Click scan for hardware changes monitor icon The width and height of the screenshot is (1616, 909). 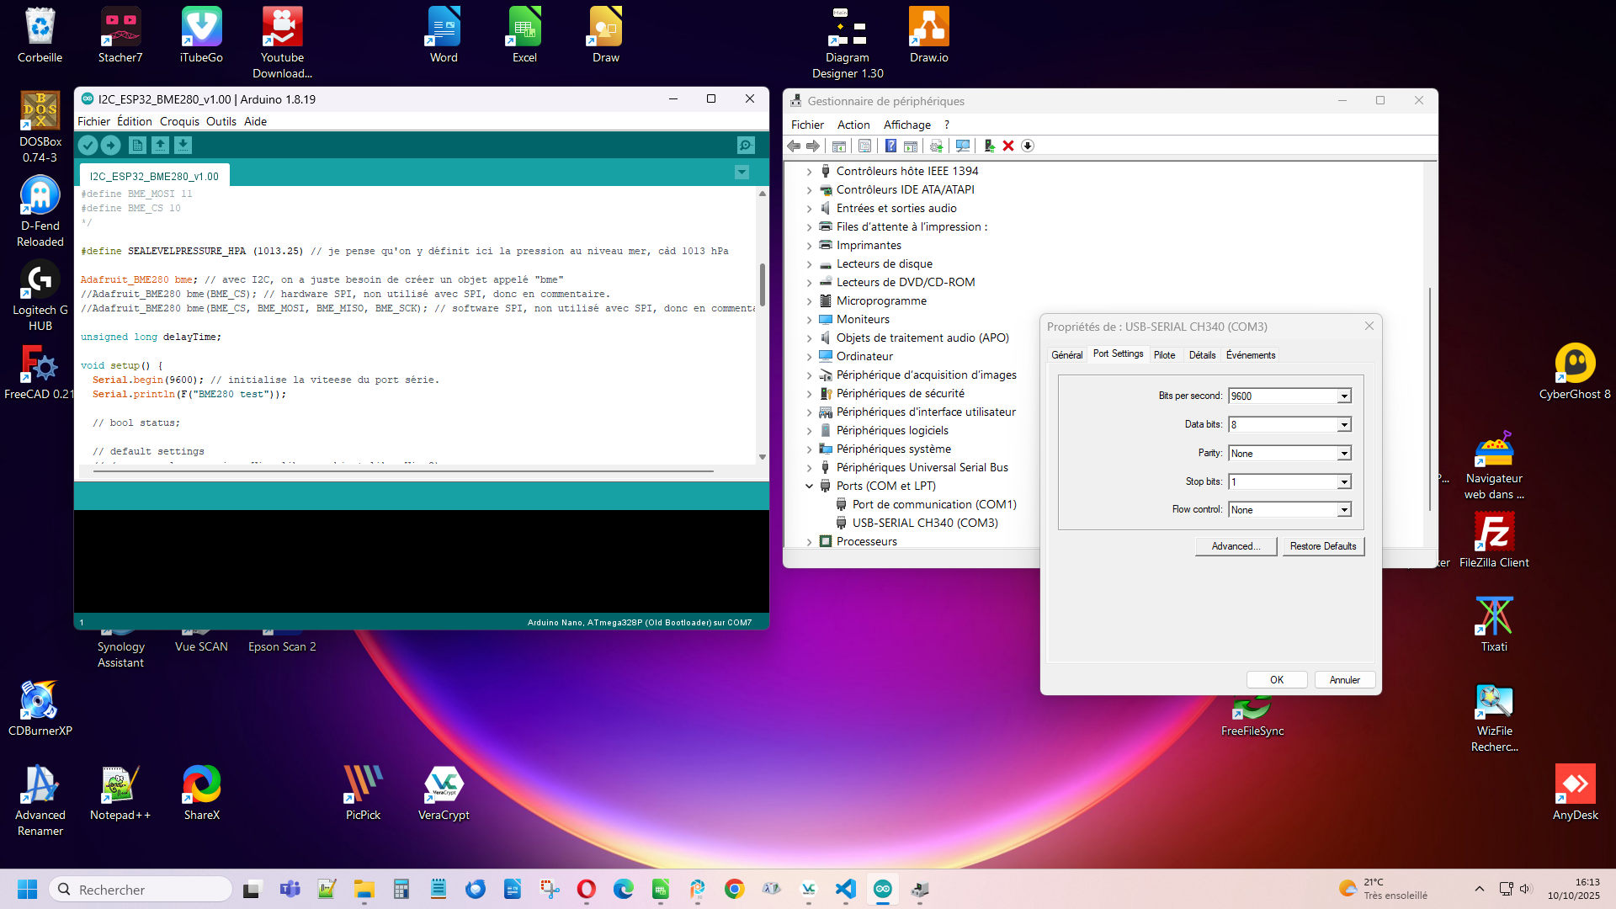(x=963, y=146)
